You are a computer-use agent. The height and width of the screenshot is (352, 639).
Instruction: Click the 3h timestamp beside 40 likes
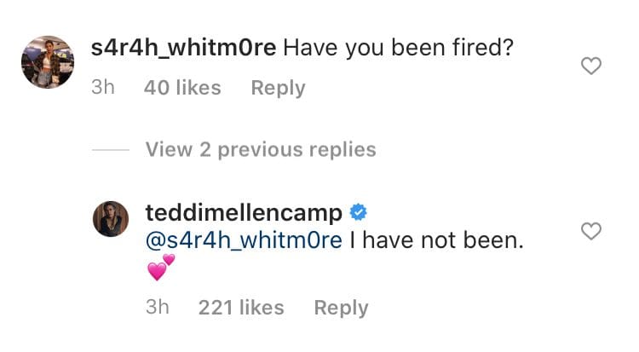point(102,88)
